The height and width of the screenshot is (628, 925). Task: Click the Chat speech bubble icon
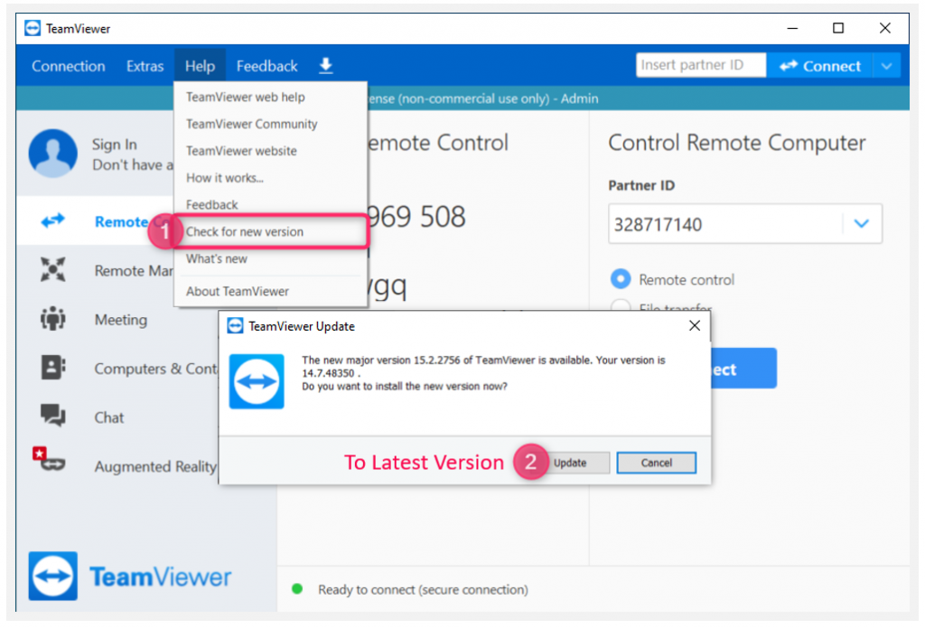(53, 417)
